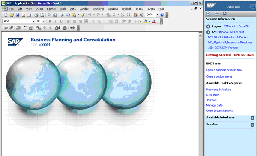Click the Home icon in Action Pane
This screenshot has height=156, width=257.
(x=224, y=13)
